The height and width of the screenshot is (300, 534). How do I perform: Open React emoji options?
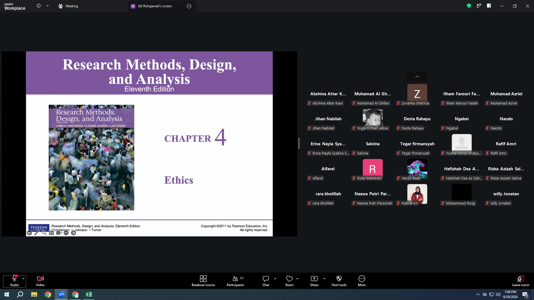[289, 281]
